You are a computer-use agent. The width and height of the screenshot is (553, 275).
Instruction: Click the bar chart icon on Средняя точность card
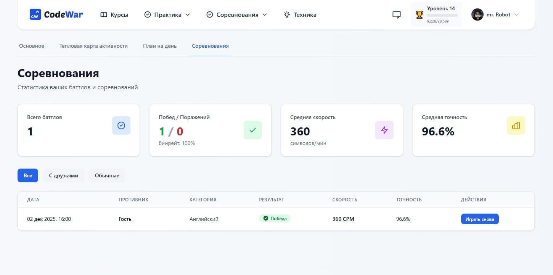(516, 125)
